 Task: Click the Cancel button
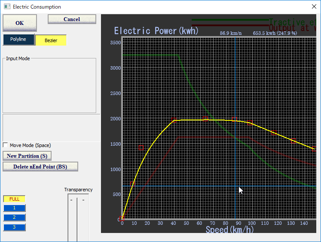coord(72,19)
